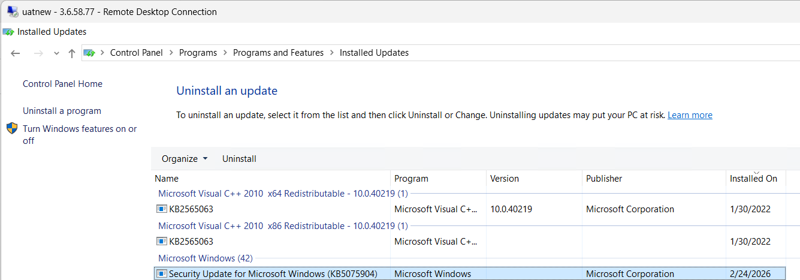Image resolution: width=800 pixels, height=280 pixels.
Task: Click the KB2565063 icon under x86 Redistributable
Action: [x=162, y=242]
